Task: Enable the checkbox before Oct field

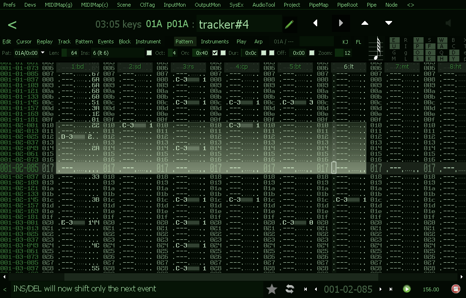Action: (149, 53)
